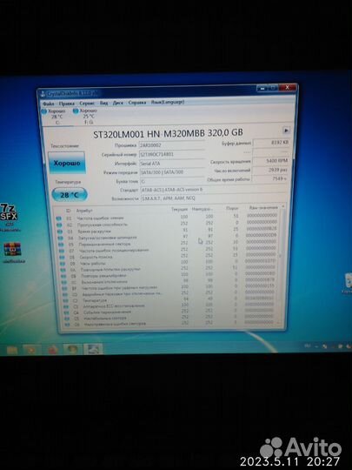
Task: Click the disk title ST320LM001 HN-M320MBB 320,0 GB
Action: 168,133
